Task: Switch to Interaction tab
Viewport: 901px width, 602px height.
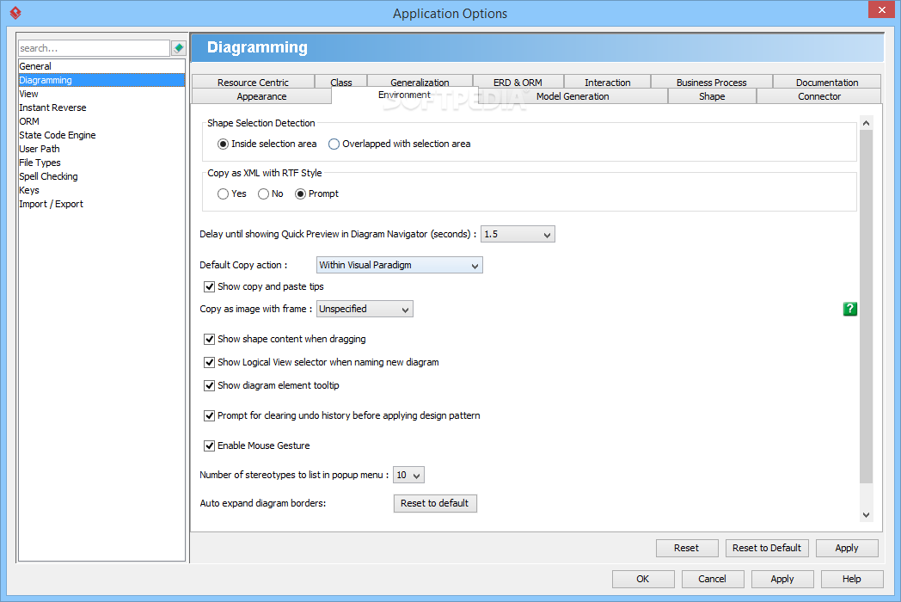Action: pos(607,82)
